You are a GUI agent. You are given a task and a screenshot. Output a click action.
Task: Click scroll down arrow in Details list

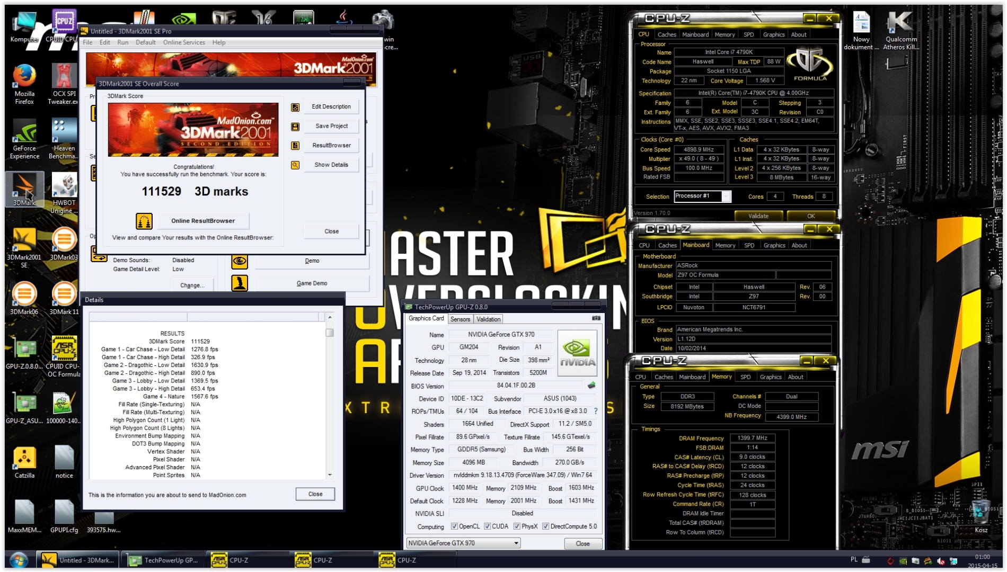point(330,475)
